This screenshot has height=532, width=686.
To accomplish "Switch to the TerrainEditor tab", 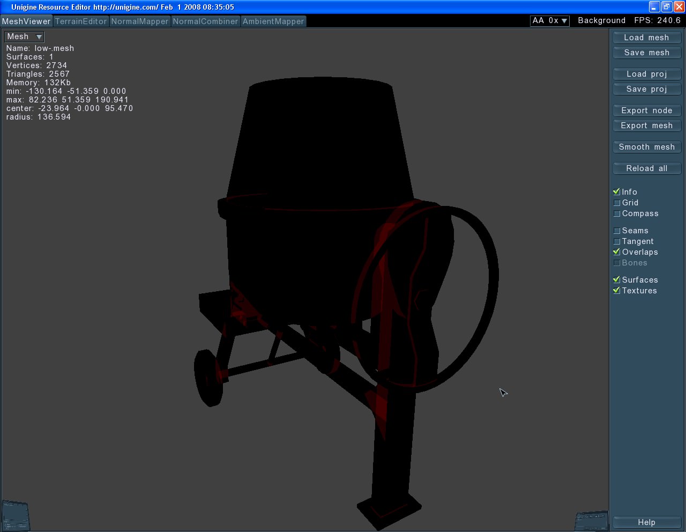I will pyautogui.click(x=81, y=21).
